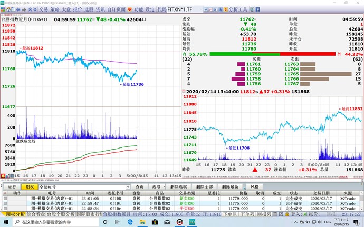Screen dimensions: 364x227
Task: Check the first order row checkbox
Action: (x=6, y=198)
